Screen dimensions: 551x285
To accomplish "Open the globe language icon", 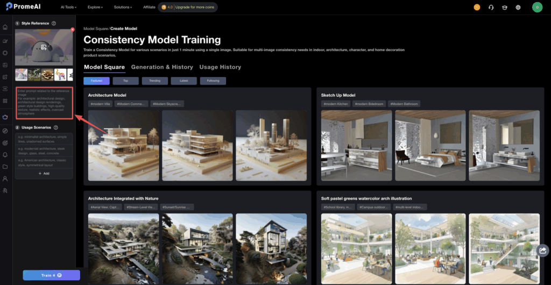I will point(518,8).
